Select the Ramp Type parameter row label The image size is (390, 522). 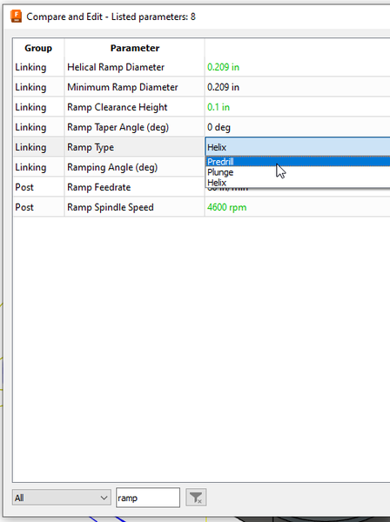pyautogui.click(x=91, y=147)
